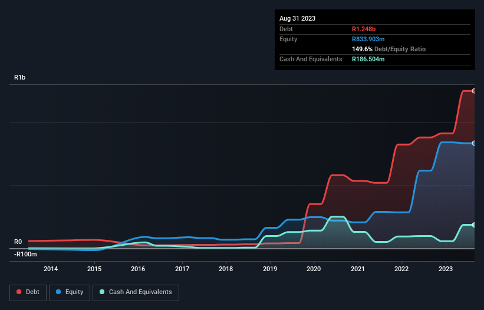Click the 2022 x-axis label
The height and width of the screenshot is (310, 484).
(401, 269)
